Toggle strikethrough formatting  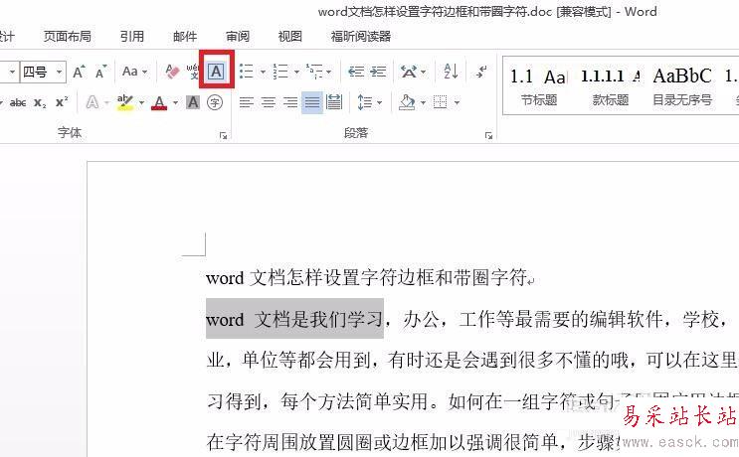pos(18,102)
